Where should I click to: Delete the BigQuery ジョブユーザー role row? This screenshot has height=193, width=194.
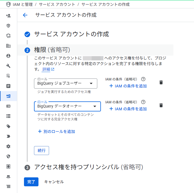161,82
